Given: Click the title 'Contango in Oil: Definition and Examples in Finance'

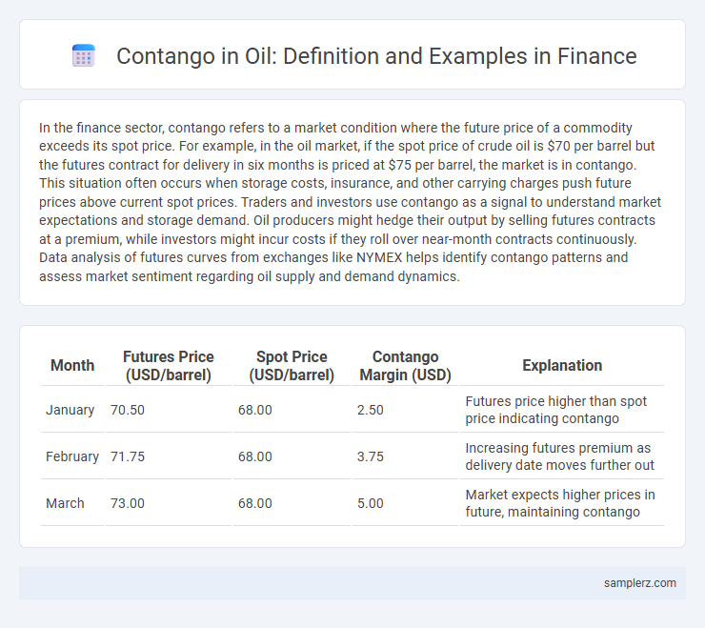Looking at the screenshot, I should [376, 56].
